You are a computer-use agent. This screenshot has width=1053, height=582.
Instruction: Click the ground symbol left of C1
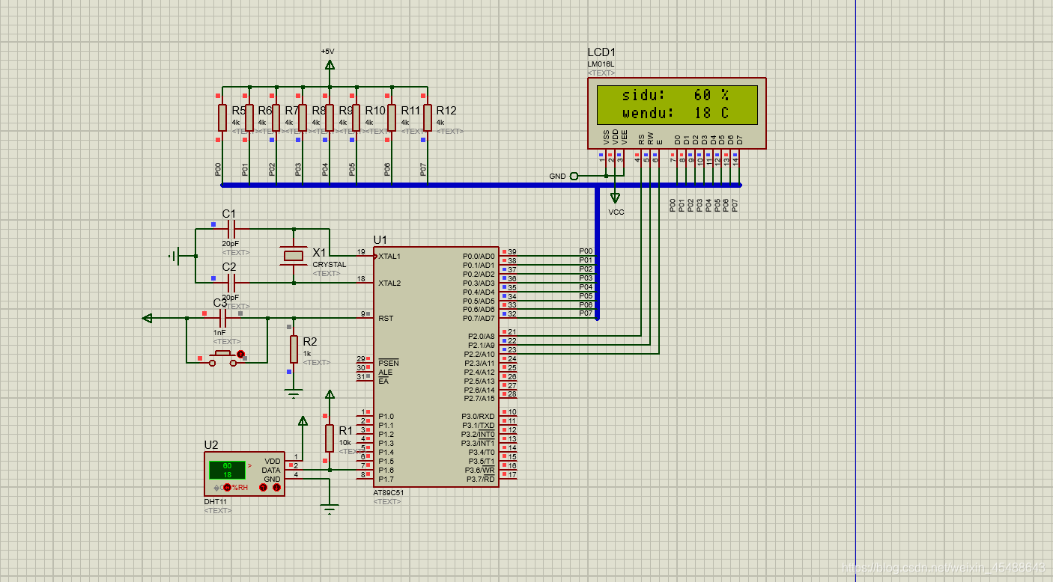[175, 256]
